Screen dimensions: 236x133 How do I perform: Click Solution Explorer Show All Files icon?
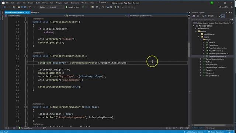(x=212, y=16)
